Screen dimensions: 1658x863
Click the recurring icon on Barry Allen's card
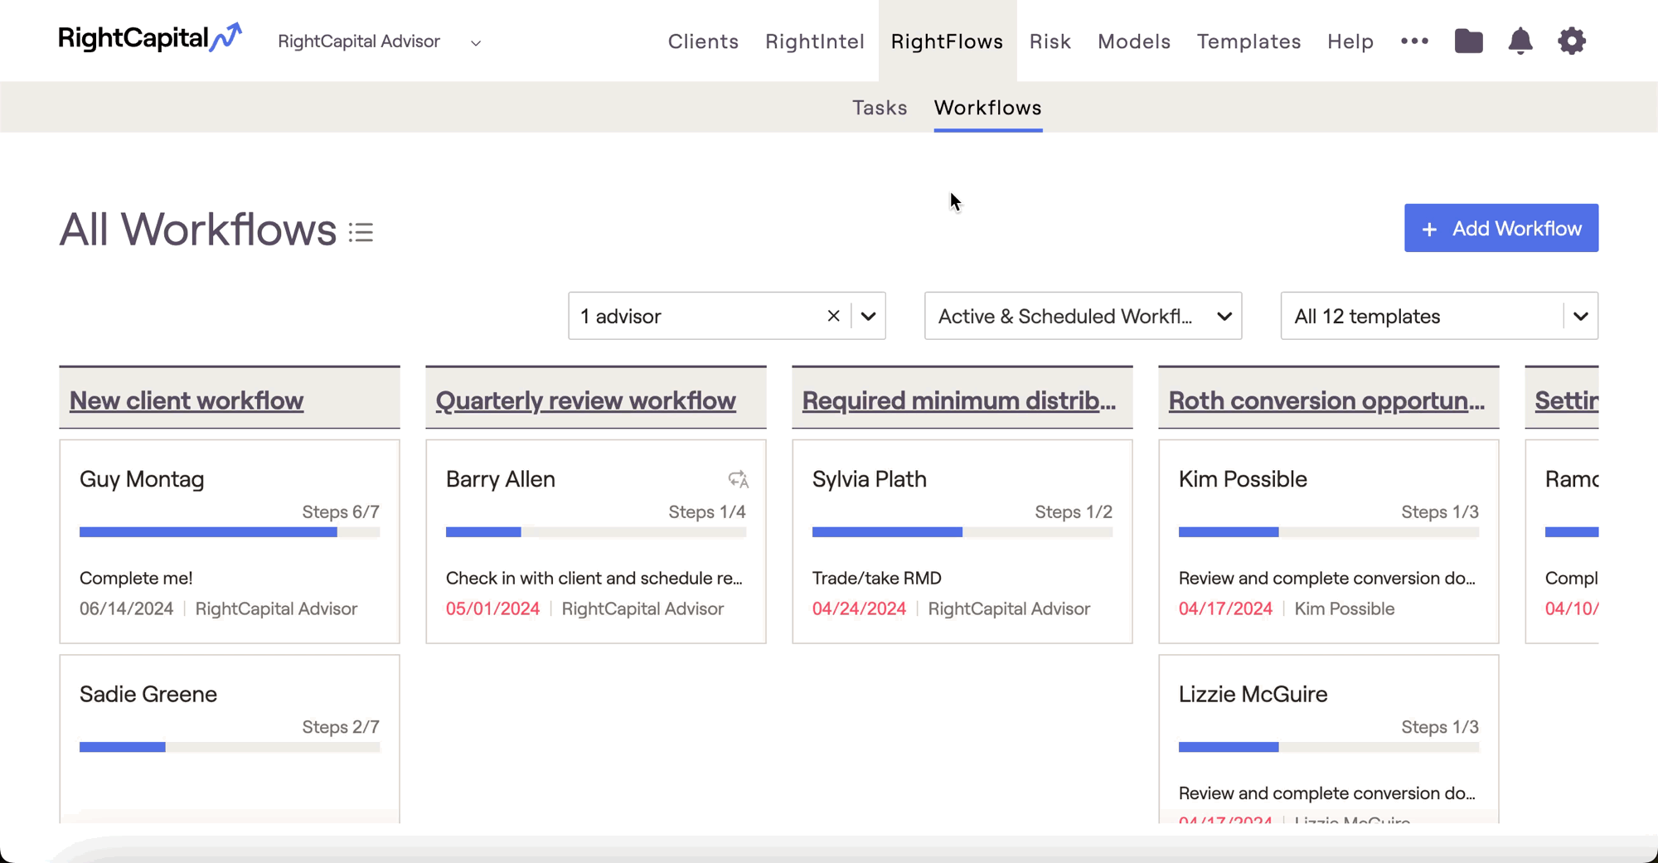[x=738, y=479]
